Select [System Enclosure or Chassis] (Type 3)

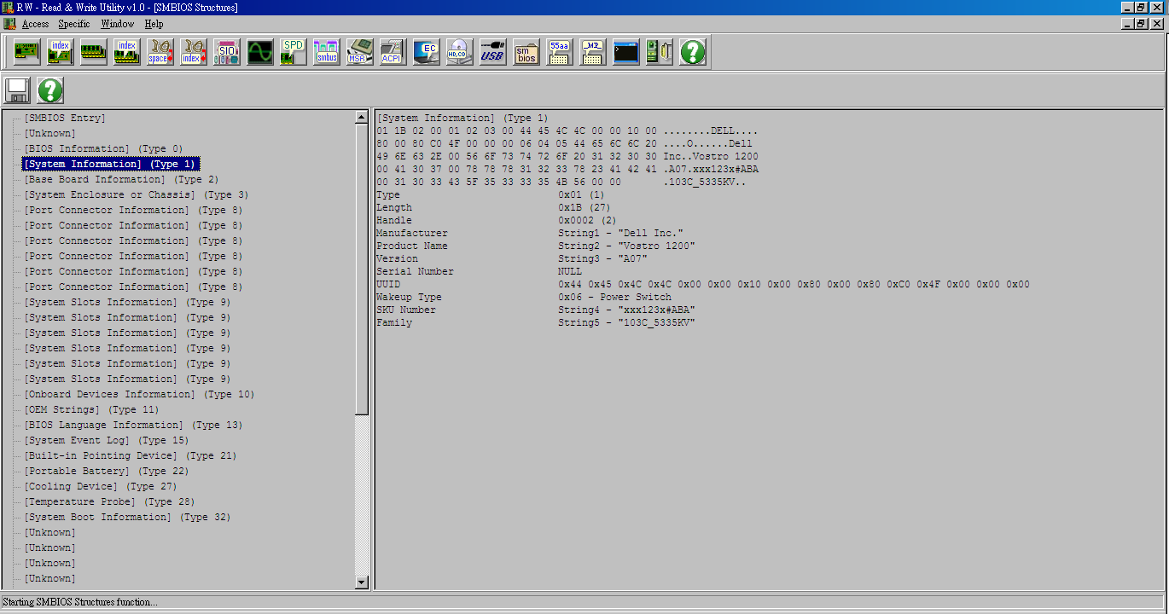[x=136, y=194]
